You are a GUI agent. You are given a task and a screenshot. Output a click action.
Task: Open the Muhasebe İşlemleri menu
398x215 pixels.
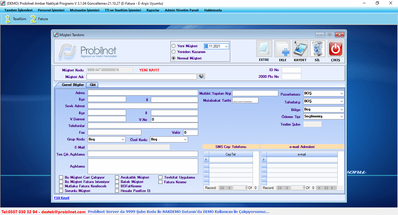pyautogui.click(x=84, y=10)
